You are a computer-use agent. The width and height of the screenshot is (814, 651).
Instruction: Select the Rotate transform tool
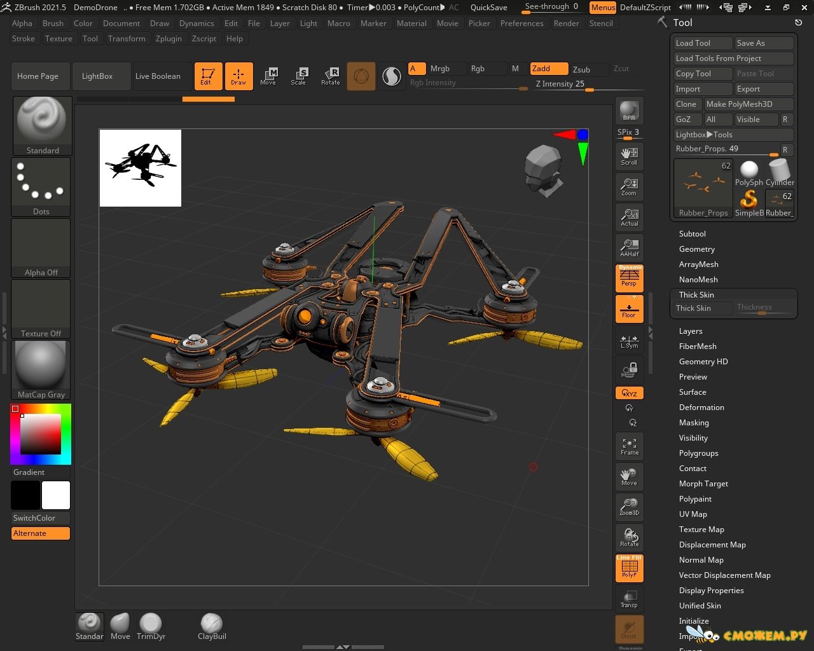coord(330,76)
